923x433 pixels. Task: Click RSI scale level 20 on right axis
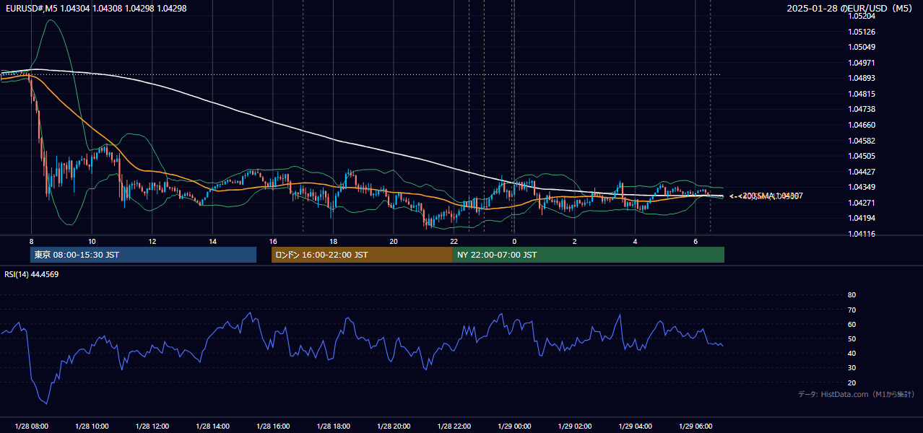(x=851, y=382)
